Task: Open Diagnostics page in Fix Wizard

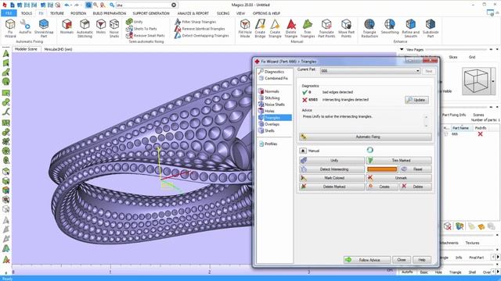Action: click(x=274, y=72)
